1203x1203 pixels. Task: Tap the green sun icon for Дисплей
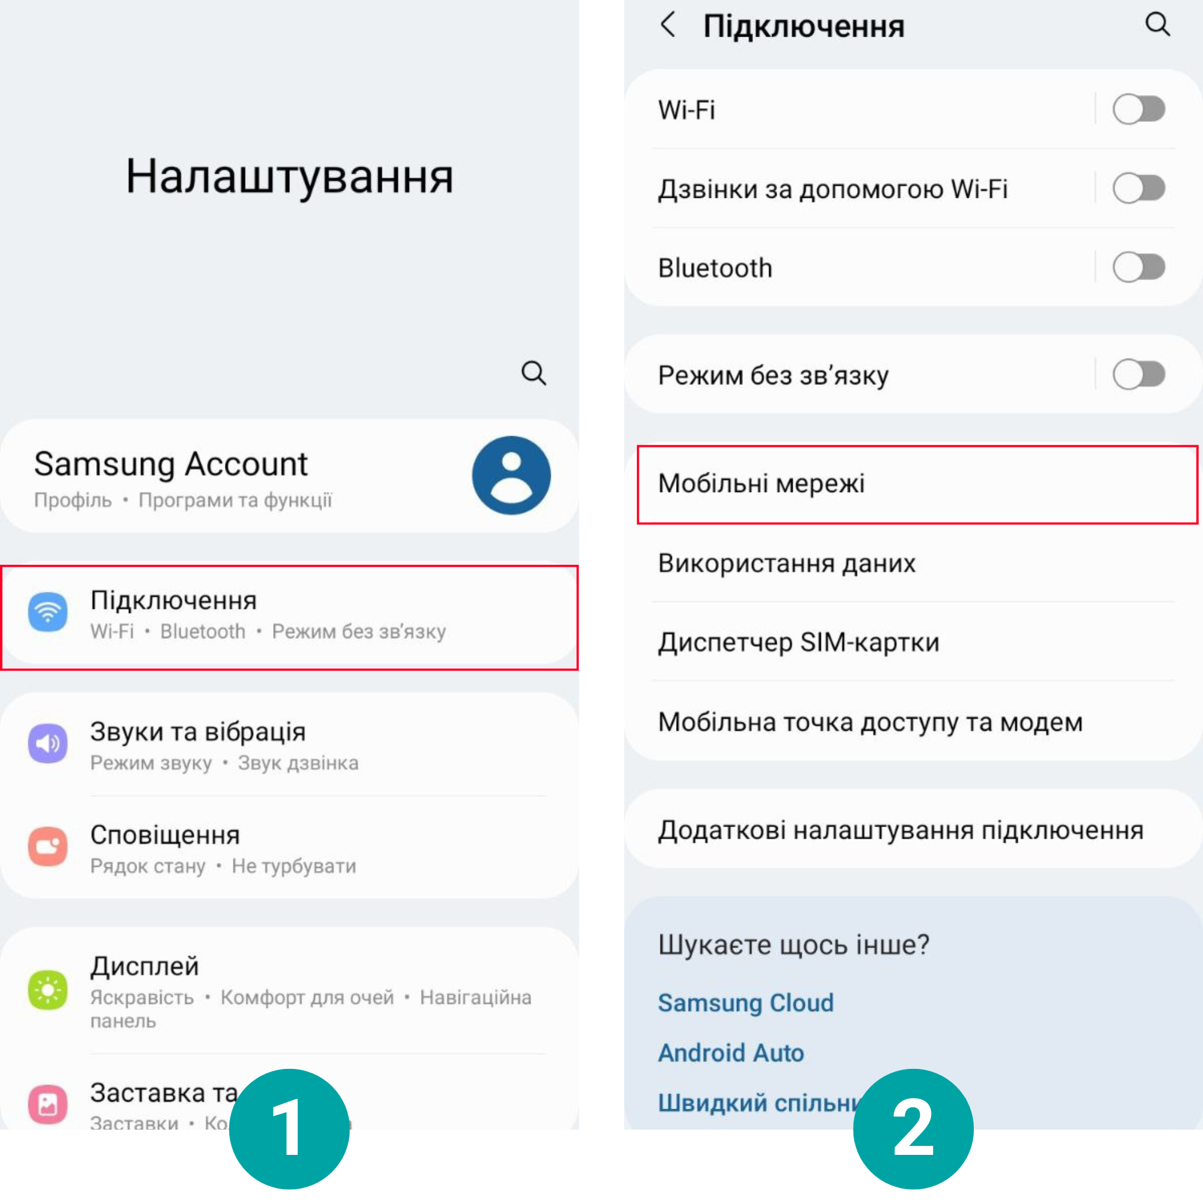coord(48,989)
